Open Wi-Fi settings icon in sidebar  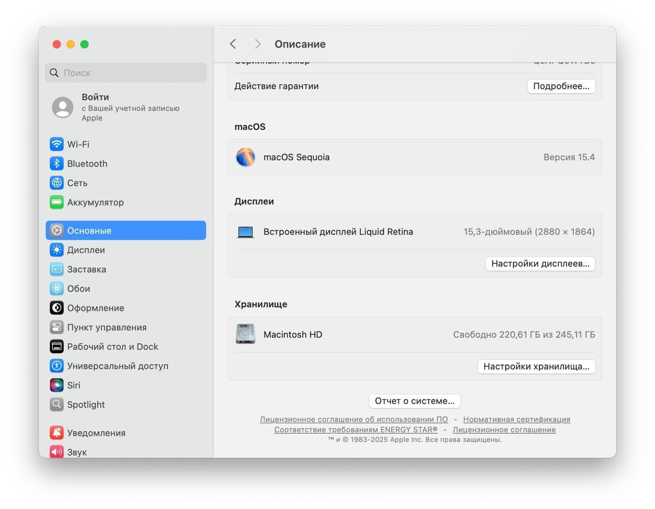57,144
